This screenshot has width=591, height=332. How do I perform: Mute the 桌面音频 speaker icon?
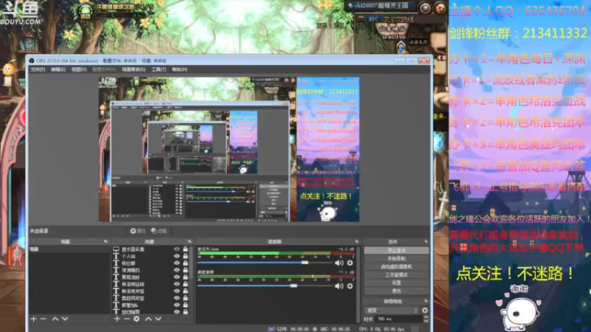coord(339,286)
